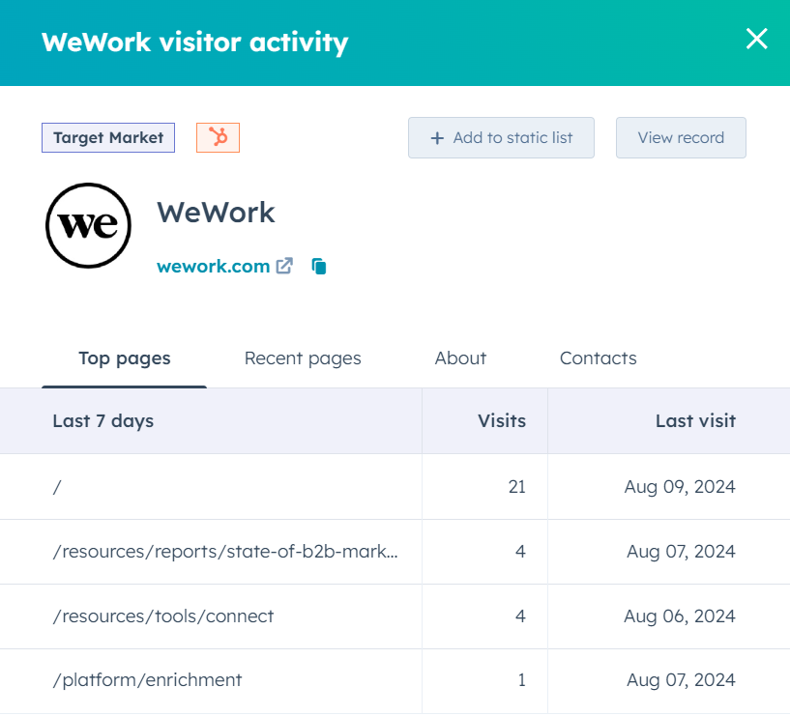The height and width of the screenshot is (716, 790).
Task: Switch to the Recent pages tab
Action: coord(303,358)
